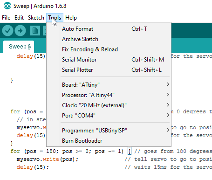Image resolution: width=212 pixels, height=180 pixels.
Task: Choose Auto Format from Tools menu
Action: tap(109, 29)
